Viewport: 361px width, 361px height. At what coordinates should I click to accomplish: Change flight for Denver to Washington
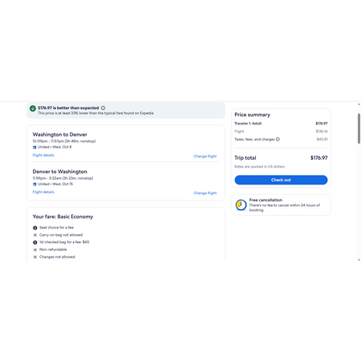(x=205, y=193)
